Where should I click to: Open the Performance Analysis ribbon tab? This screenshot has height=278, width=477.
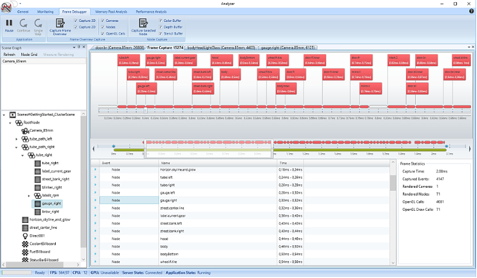pyautogui.click(x=151, y=12)
